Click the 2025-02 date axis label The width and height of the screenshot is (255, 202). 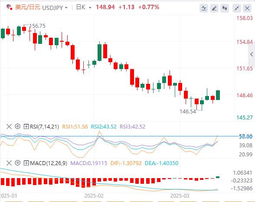(x=94, y=195)
